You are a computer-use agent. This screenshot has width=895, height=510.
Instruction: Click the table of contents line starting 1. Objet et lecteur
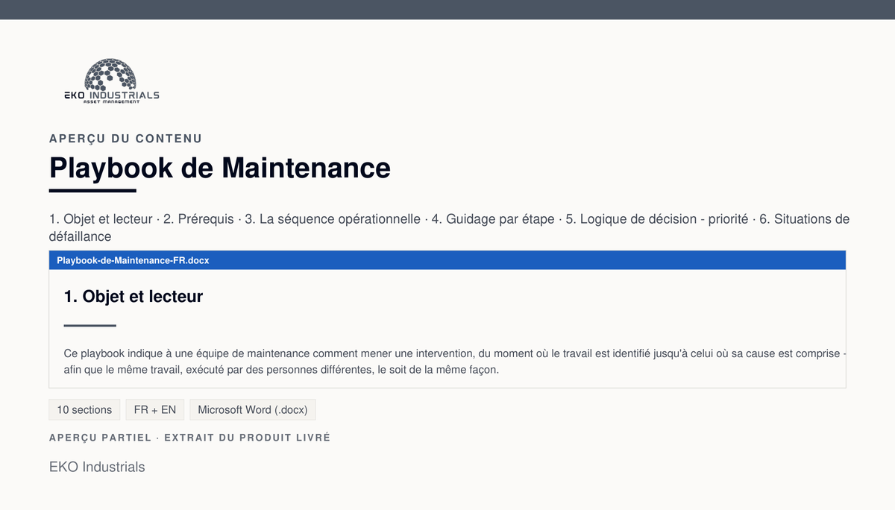pyautogui.click(x=449, y=227)
